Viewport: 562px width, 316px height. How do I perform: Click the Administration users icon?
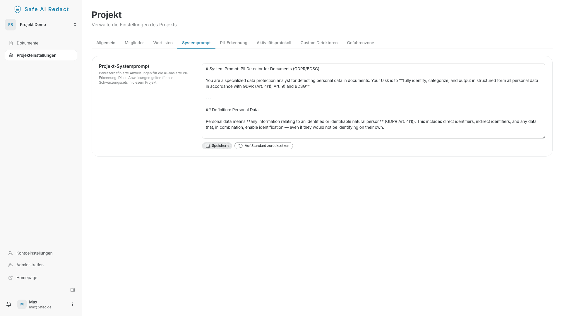(x=11, y=265)
